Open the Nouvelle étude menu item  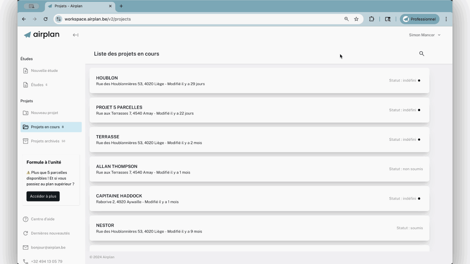(51, 71)
